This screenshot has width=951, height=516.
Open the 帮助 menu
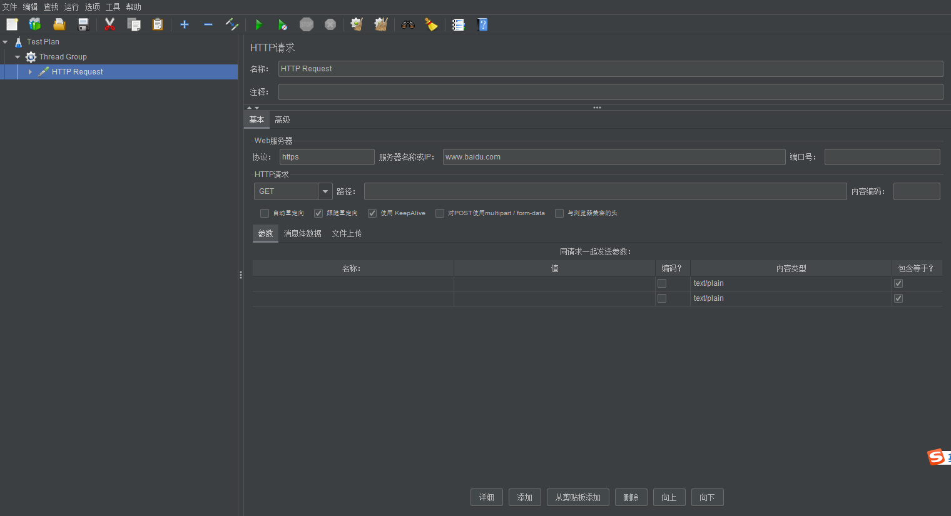click(x=134, y=7)
